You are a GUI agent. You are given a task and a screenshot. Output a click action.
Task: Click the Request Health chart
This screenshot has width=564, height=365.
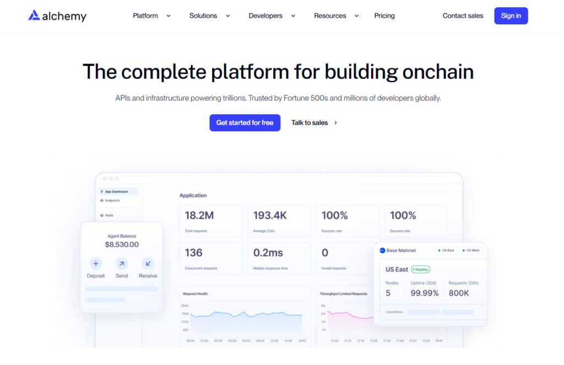pos(245,317)
